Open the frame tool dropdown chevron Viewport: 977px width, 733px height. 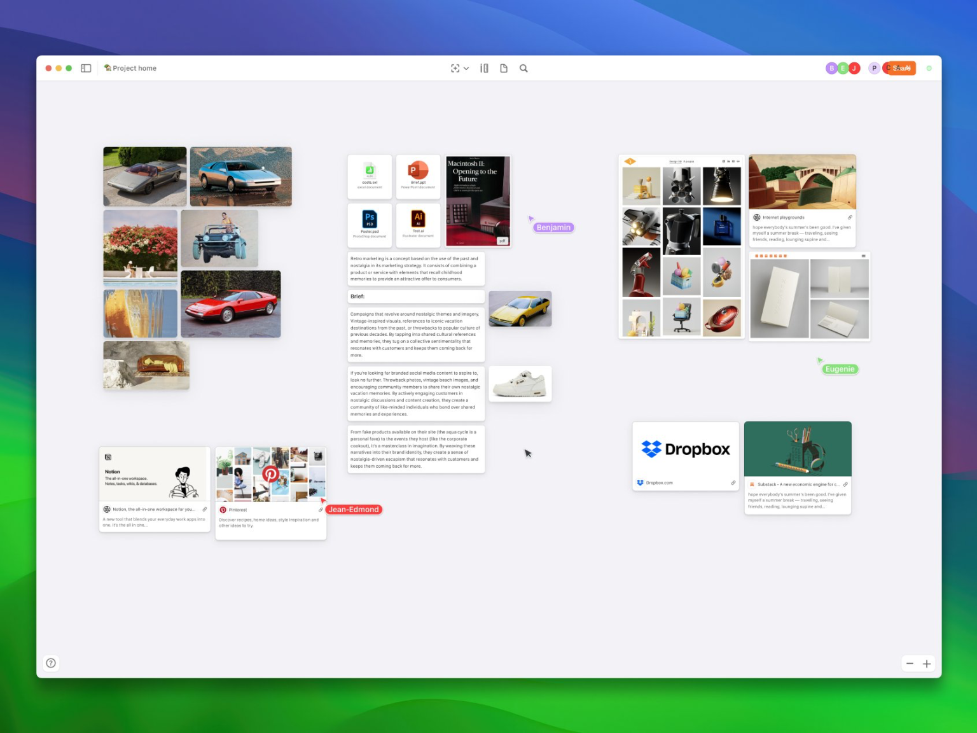pyautogui.click(x=466, y=69)
